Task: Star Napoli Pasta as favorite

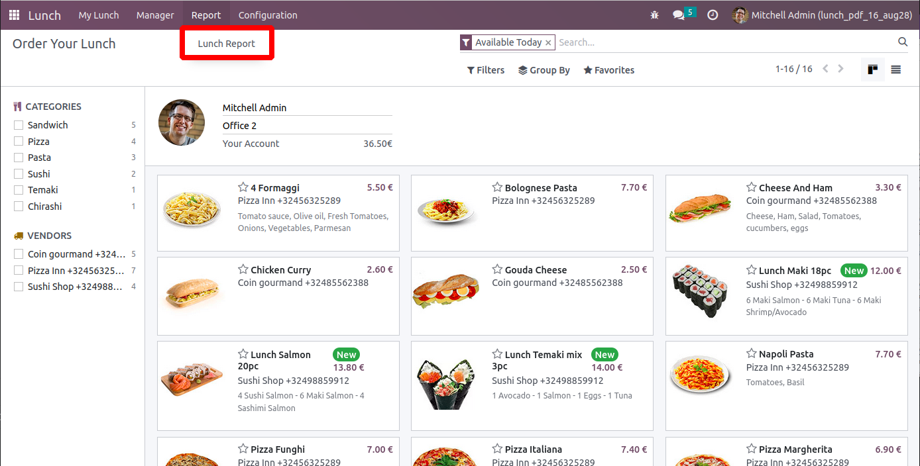Action: [x=752, y=353]
